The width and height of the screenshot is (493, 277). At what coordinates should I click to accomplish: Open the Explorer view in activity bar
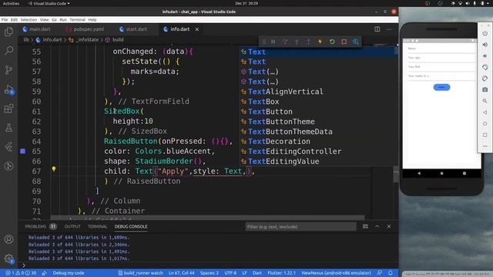tap(8, 32)
